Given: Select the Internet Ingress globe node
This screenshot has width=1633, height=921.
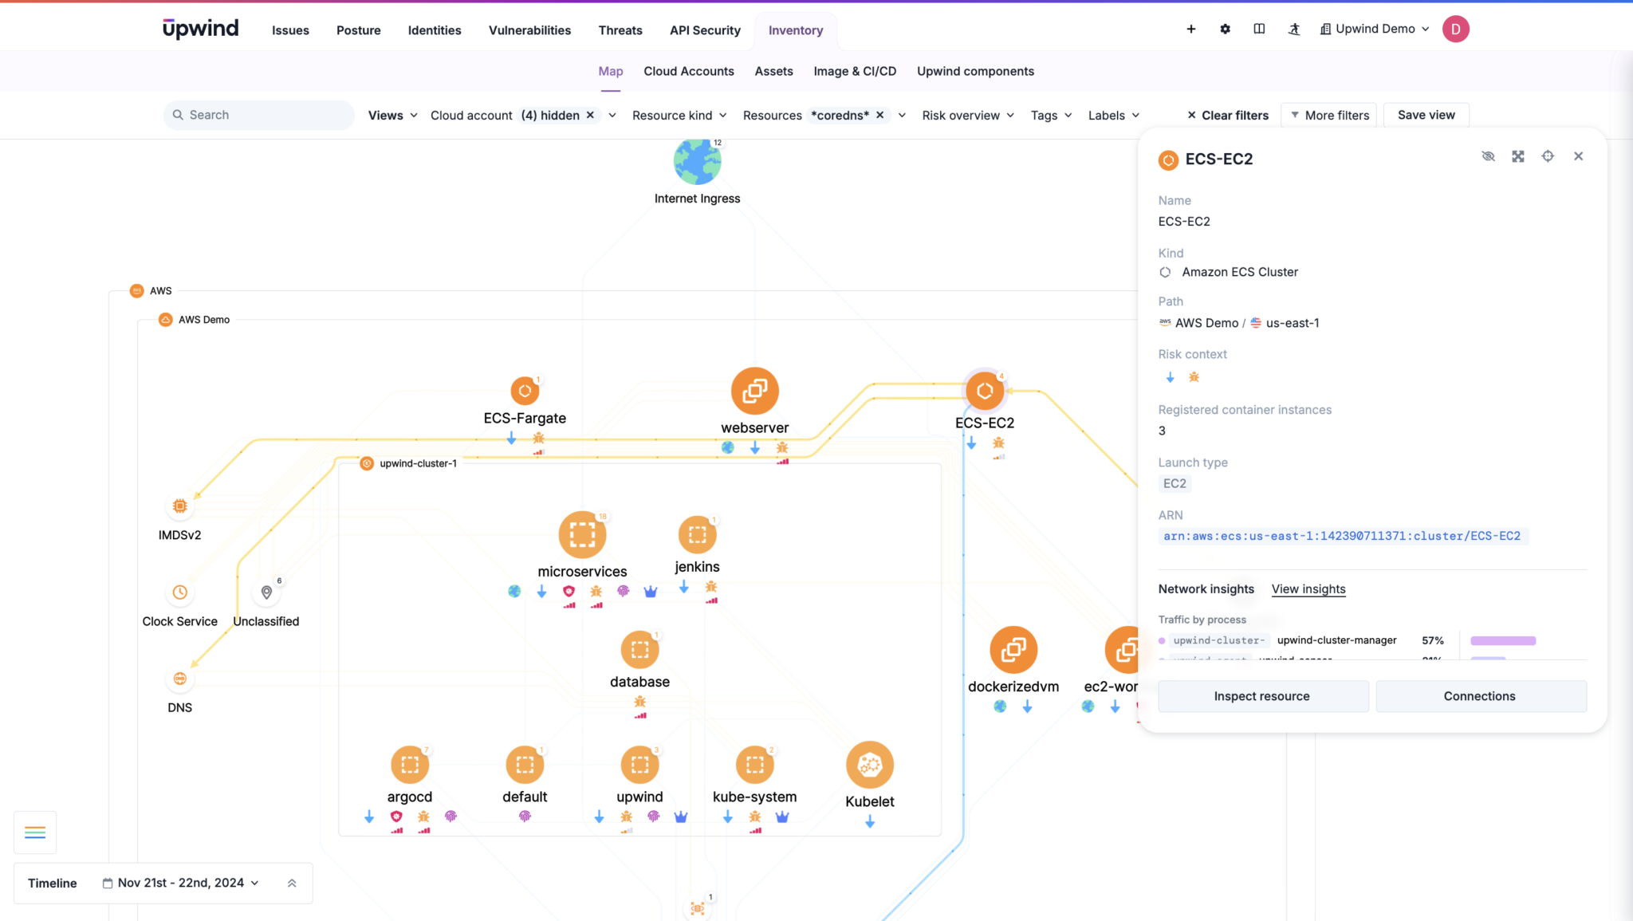Looking at the screenshot, I should coord(698,161).
